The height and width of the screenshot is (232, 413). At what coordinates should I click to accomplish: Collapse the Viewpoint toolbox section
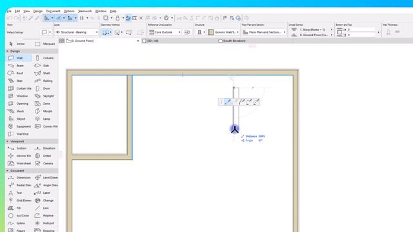coord(8,142)
